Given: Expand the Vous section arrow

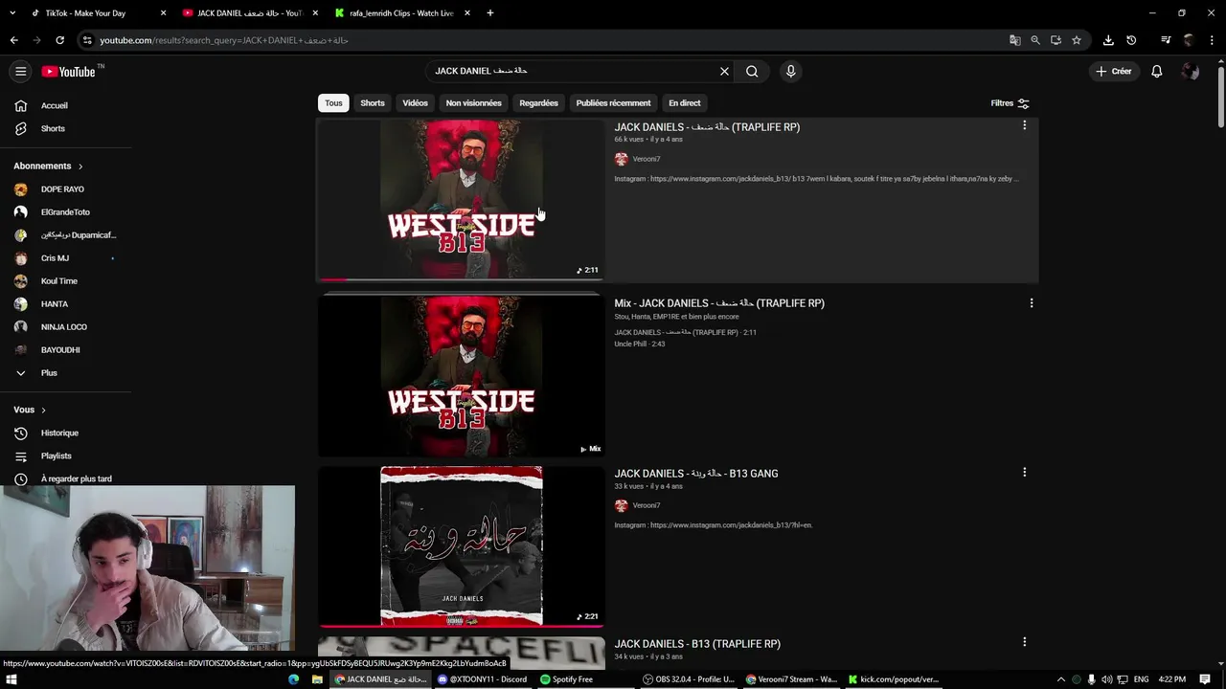Looking at the screenshot, I should coord(43,410).
